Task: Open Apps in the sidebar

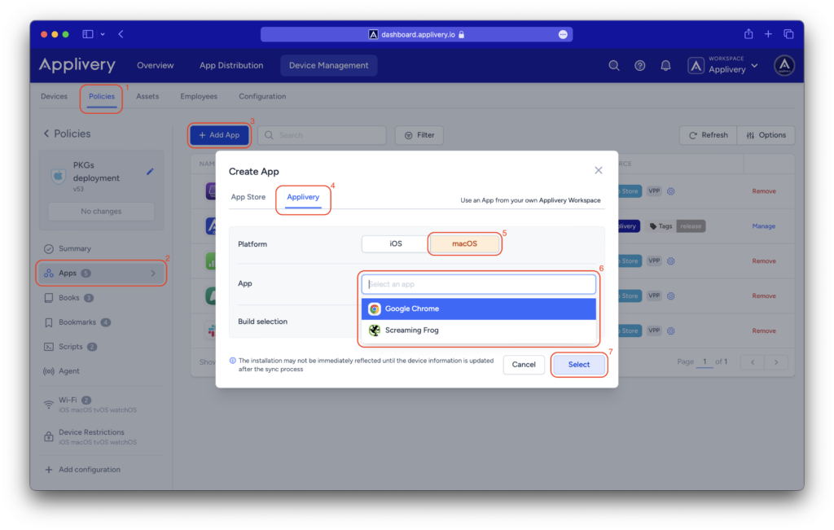Action: point(101,274)
